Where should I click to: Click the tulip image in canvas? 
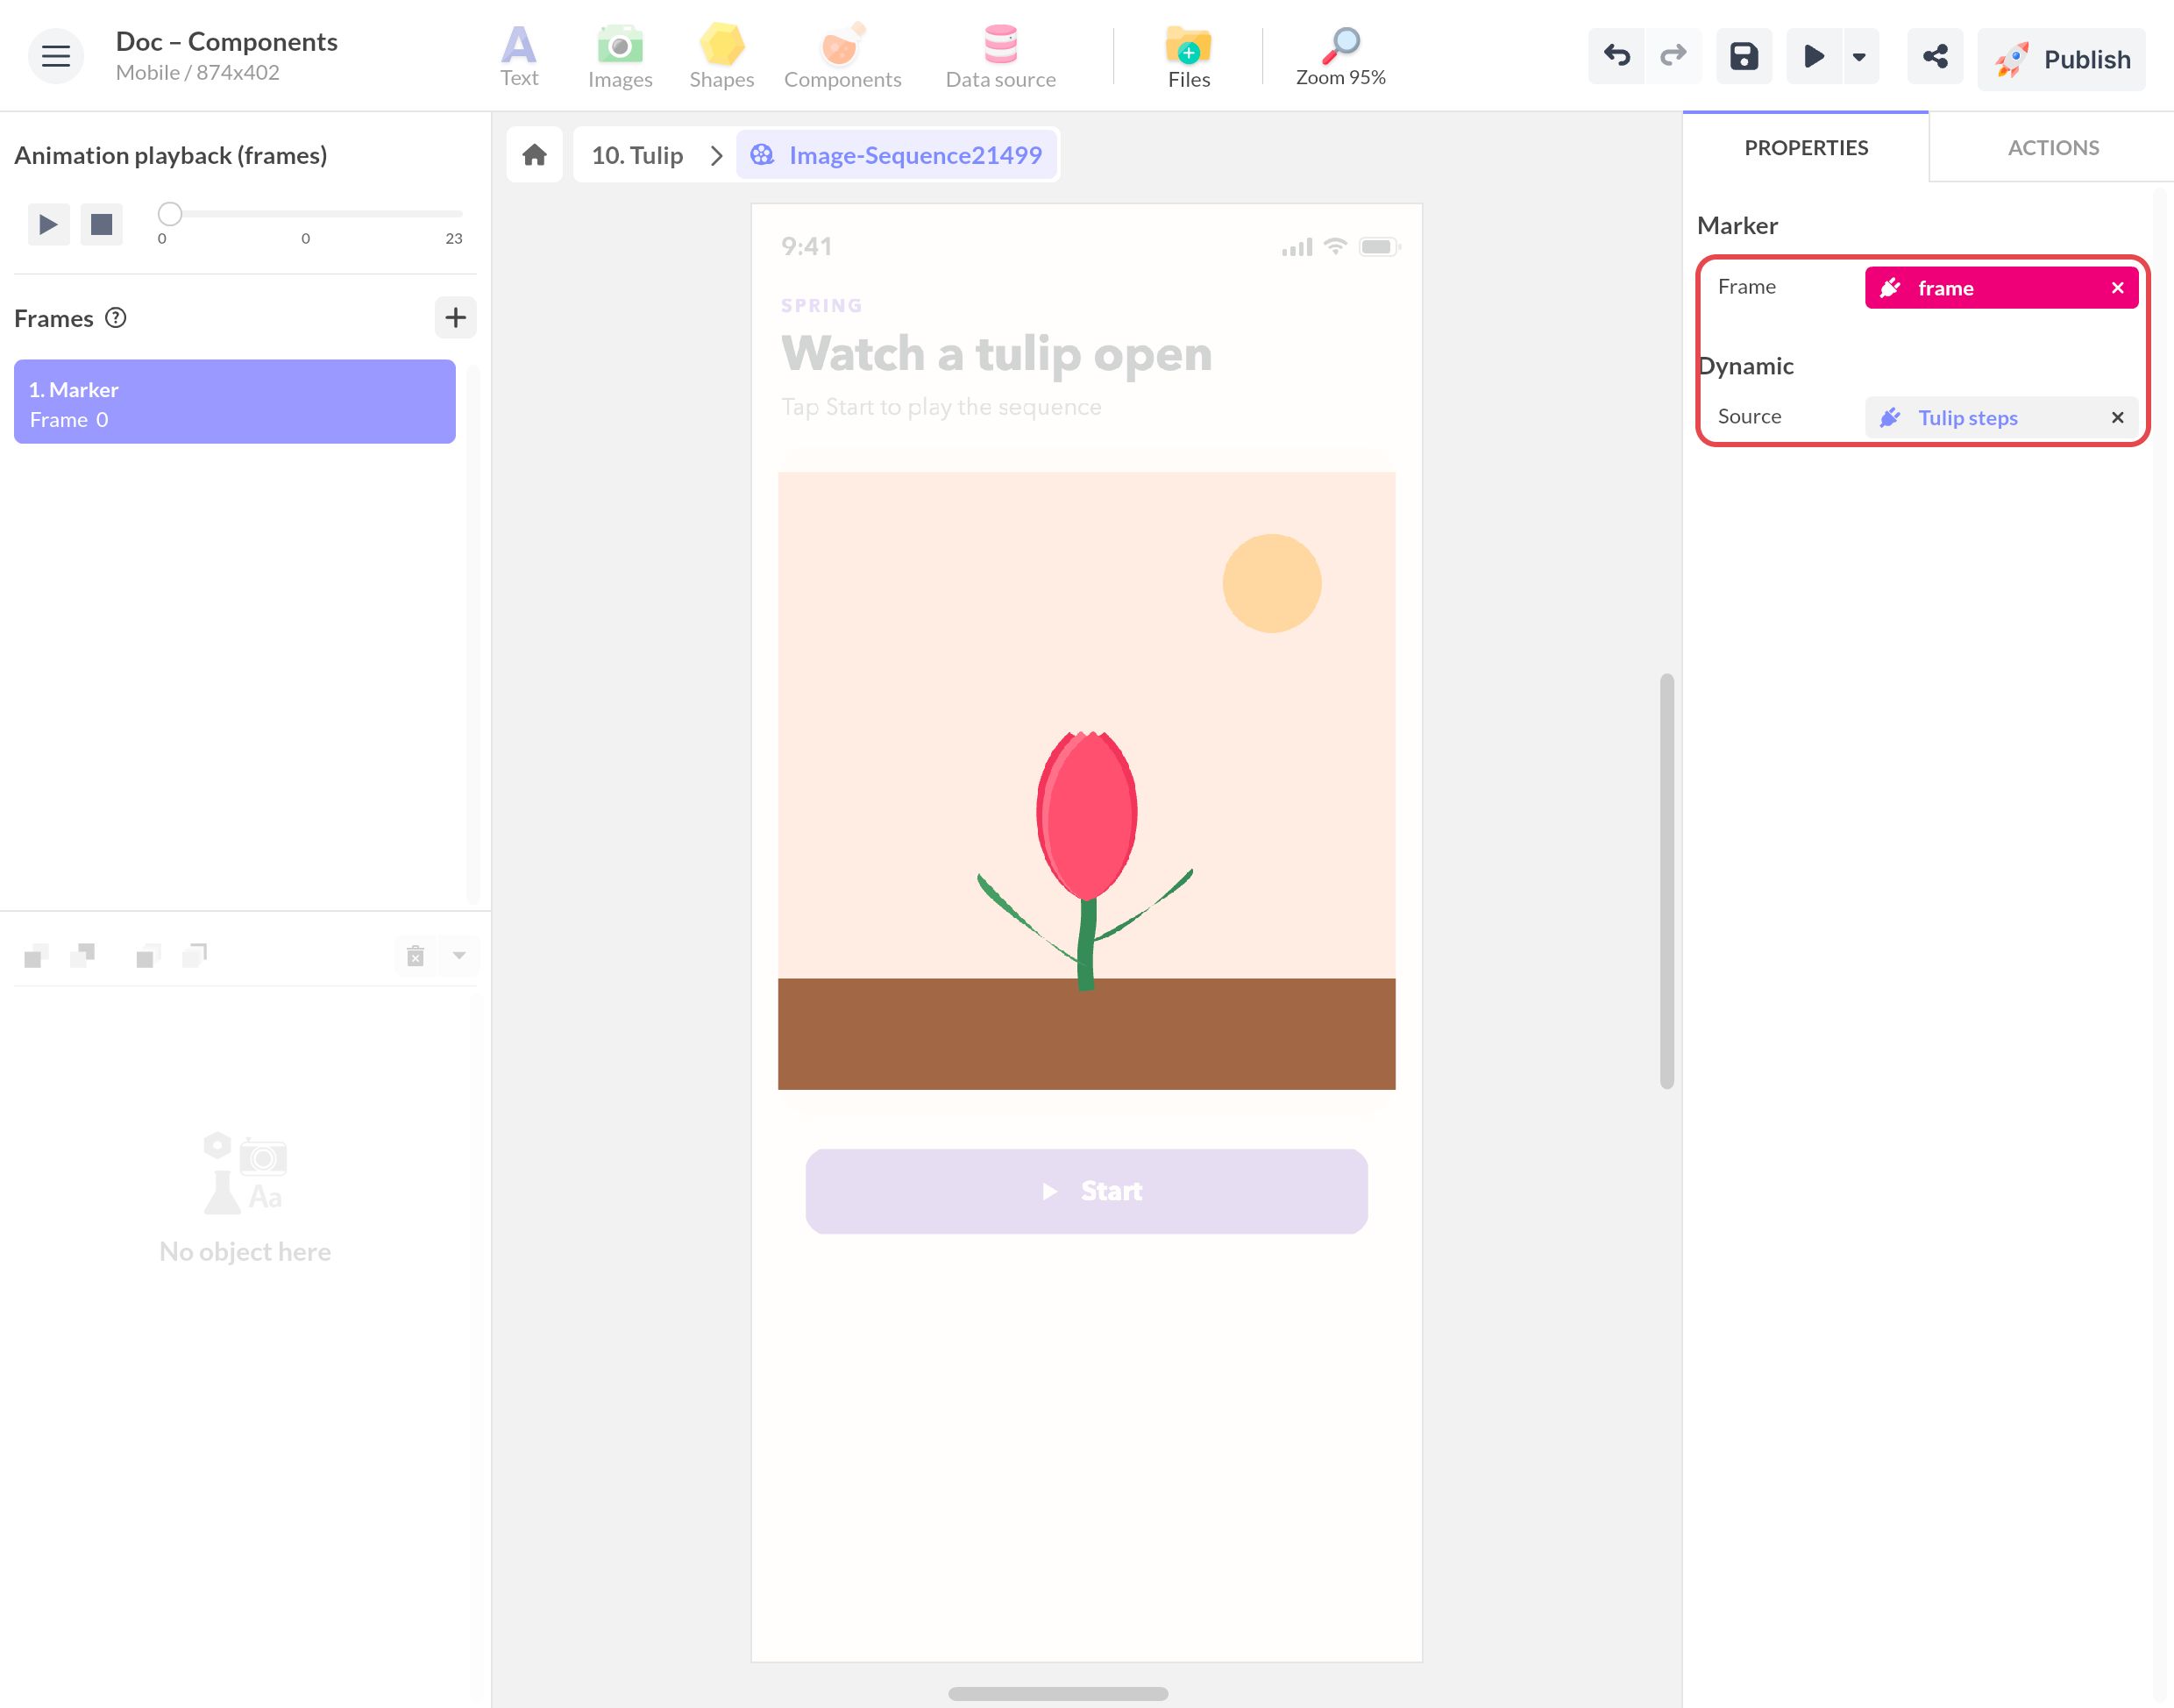(x=1086, y=781)
